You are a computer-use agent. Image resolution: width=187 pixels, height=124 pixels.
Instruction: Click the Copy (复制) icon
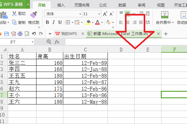14,22
